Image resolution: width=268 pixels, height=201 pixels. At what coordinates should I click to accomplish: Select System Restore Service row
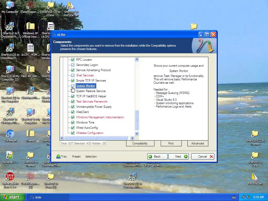point(91,91)
